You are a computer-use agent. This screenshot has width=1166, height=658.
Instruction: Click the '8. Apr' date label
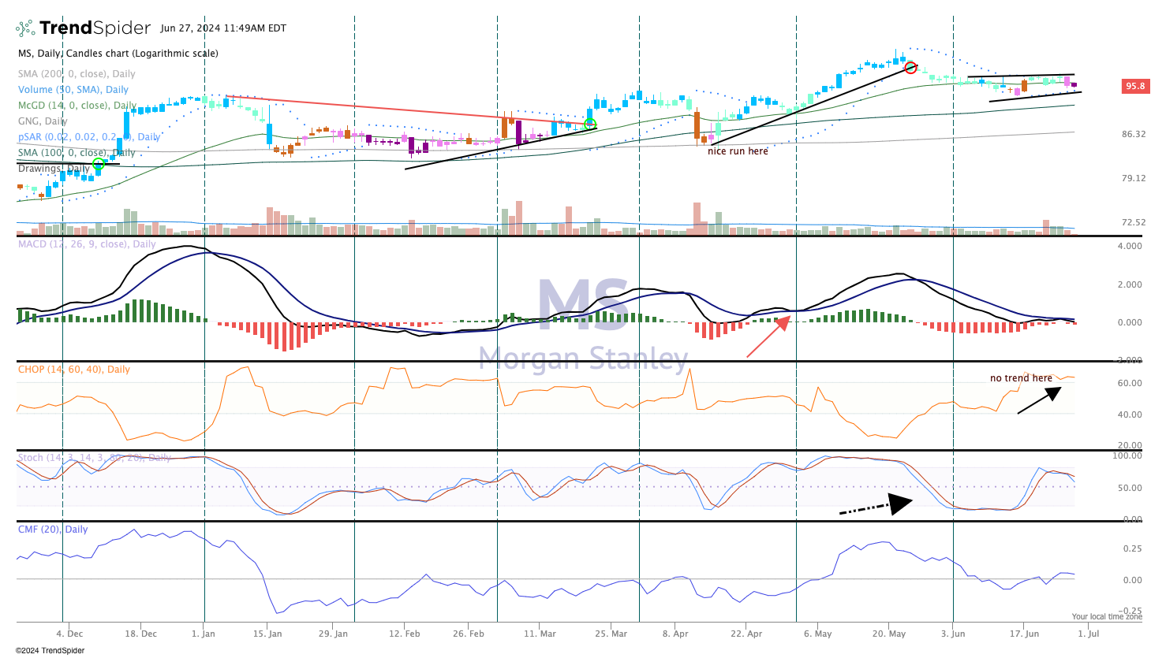[x=675, y=634]
